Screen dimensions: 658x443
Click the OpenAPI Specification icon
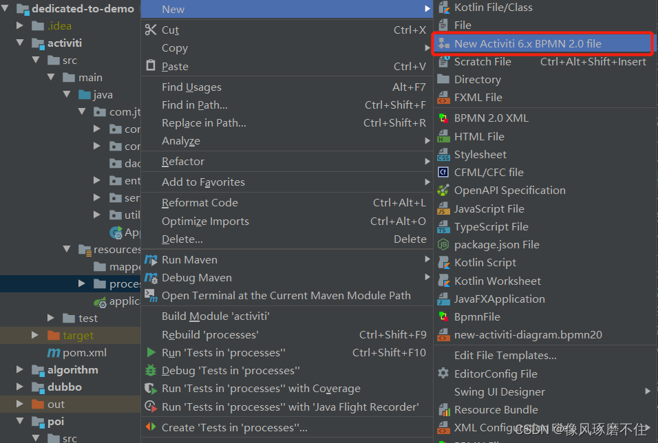click(x=443, y=191)
